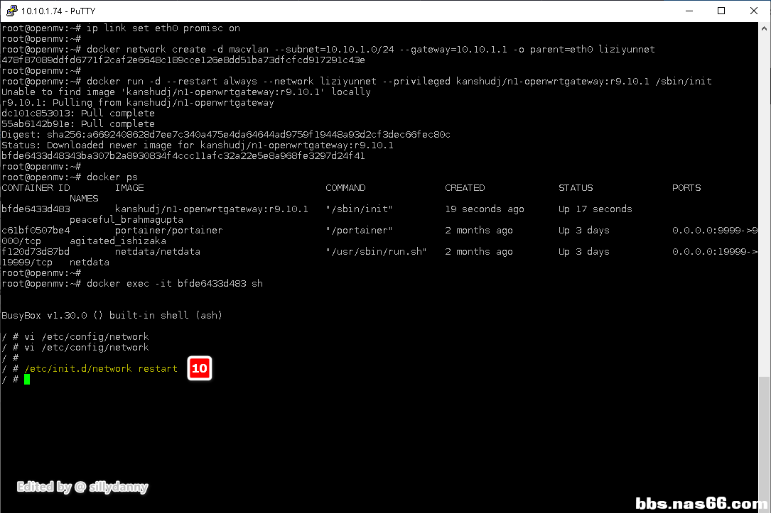Viewport: 771px width, 513px height.
Task: Click the docker exec -it command line
Action: click(x=175, y=284)
